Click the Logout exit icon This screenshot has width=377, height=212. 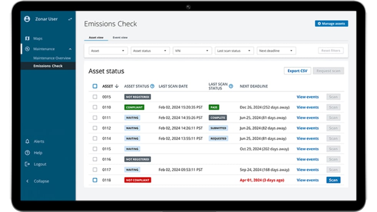coord(27,164)
